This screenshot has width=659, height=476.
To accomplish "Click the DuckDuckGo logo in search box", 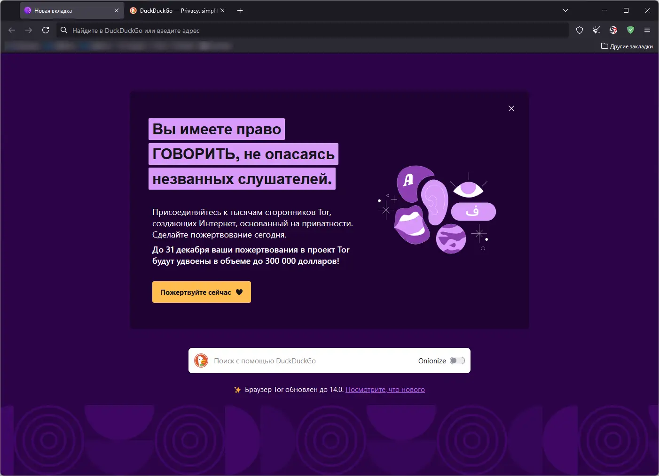I will point(201,361).
